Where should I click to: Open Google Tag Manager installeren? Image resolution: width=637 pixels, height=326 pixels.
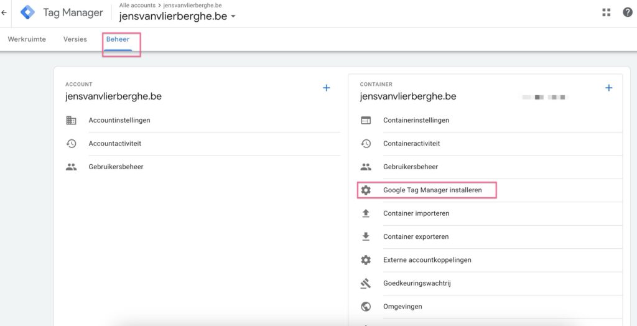click(433, 190)
